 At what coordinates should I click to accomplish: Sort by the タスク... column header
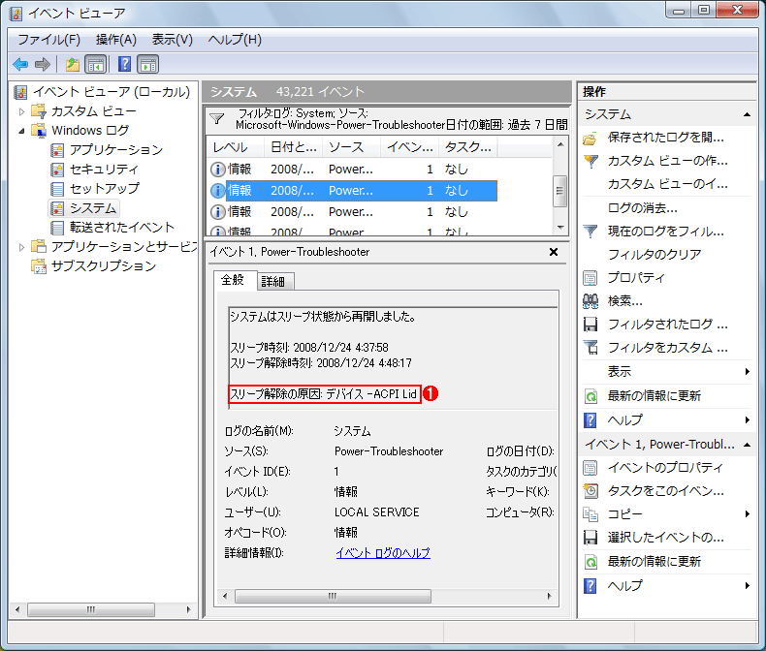pos(468,147)
